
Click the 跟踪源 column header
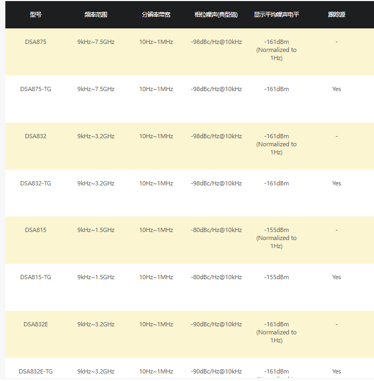337,14
